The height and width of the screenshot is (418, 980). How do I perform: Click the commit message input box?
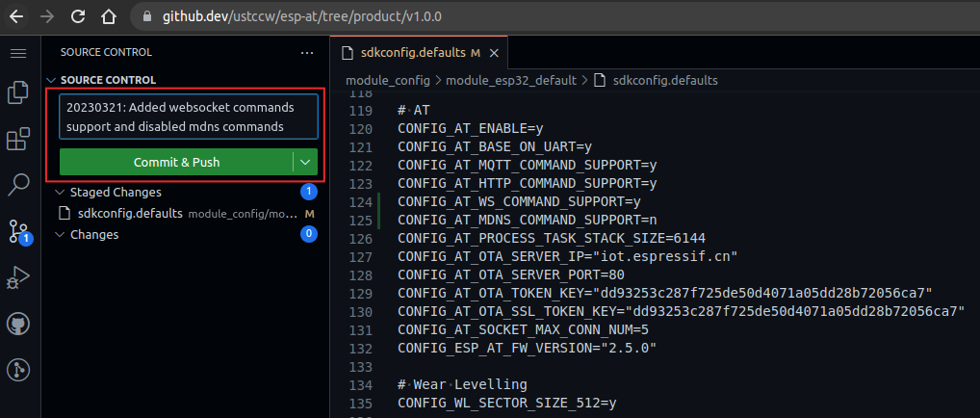pyautogui.click(x=188, y=117)
